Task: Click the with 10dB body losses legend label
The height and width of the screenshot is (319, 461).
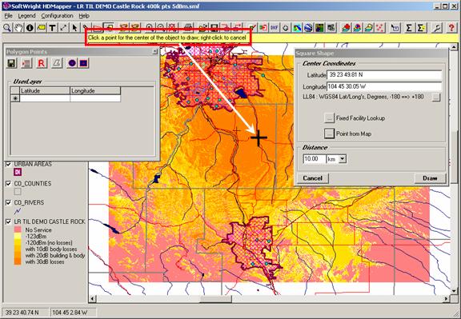Action: [51, 249]
